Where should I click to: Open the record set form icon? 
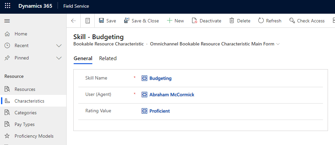(88, 21)
